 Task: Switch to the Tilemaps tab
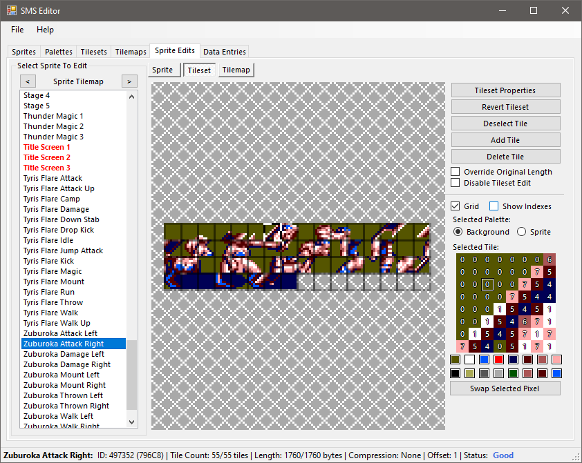pos(130,52)
